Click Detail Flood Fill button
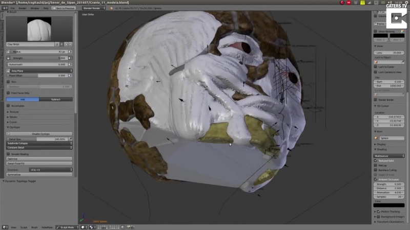 pyautogui.click(x=39, y=164)
